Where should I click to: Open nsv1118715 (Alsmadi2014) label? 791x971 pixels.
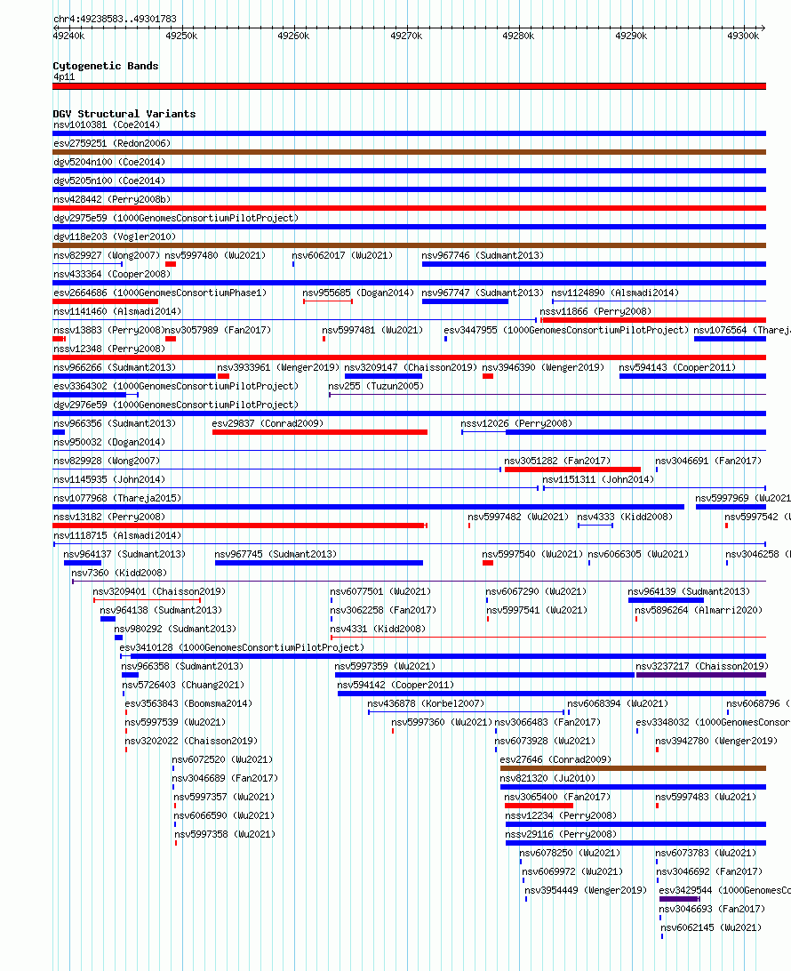pyautogui.click(x=117, y=535)
